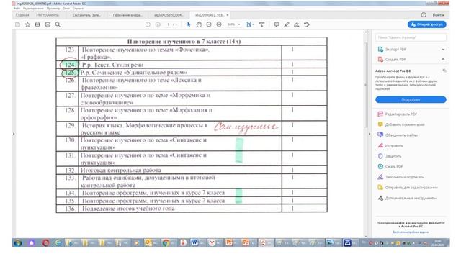Click the Edit PDF tool icon
The width and height of the screenshot is (461, 259).
pyautogui.click(x=380, y=114)
